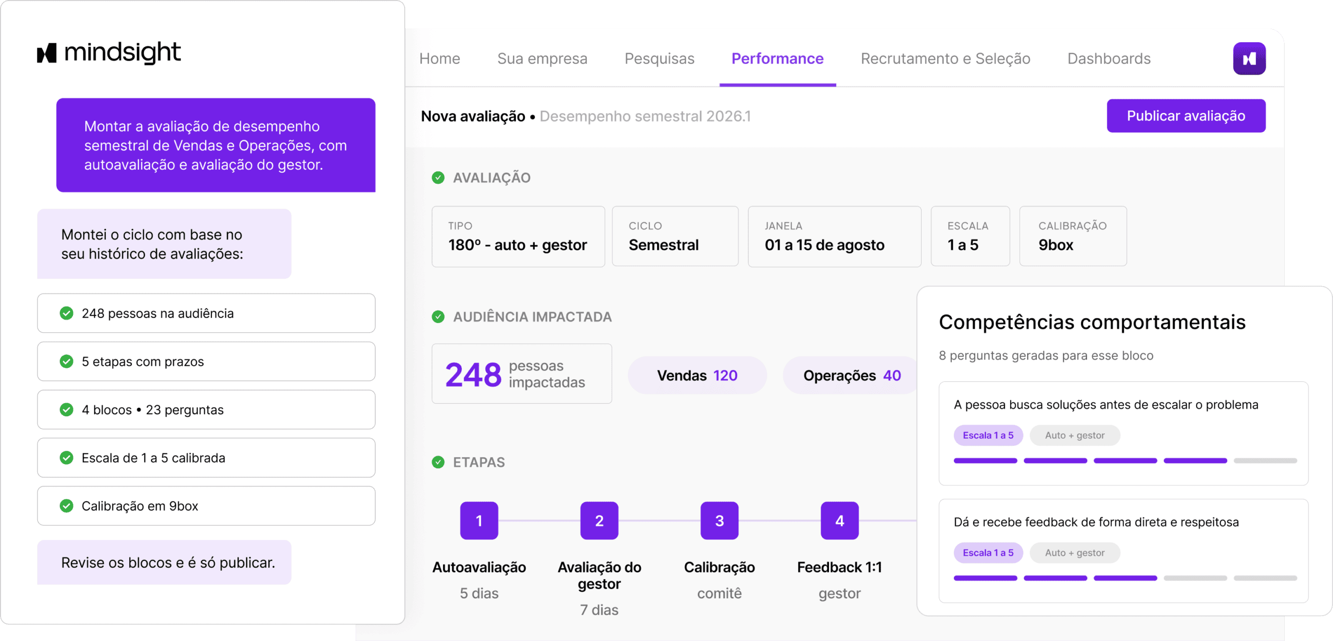Select step 2 Avaliação do gestor marker
This screenshot has height=641, width=1333.
click(599, 520)
